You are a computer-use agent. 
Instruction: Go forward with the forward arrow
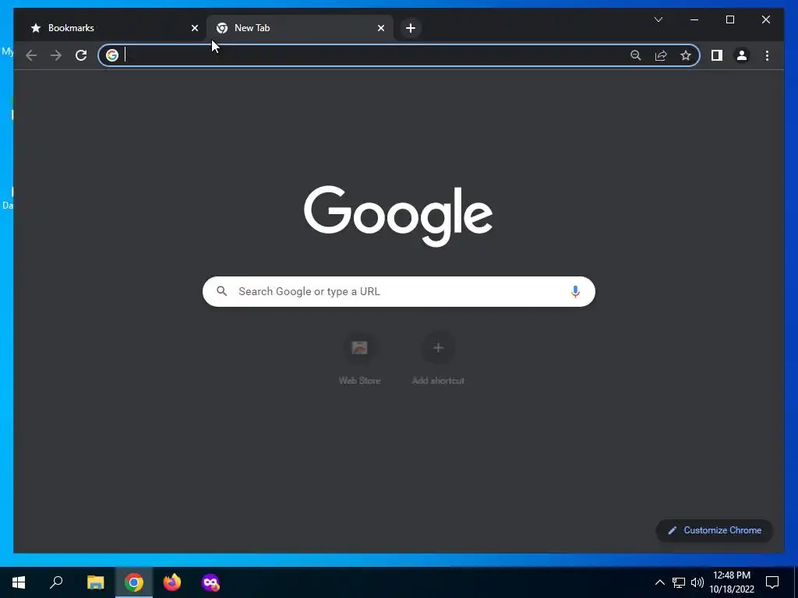click(x=56, y=55)
